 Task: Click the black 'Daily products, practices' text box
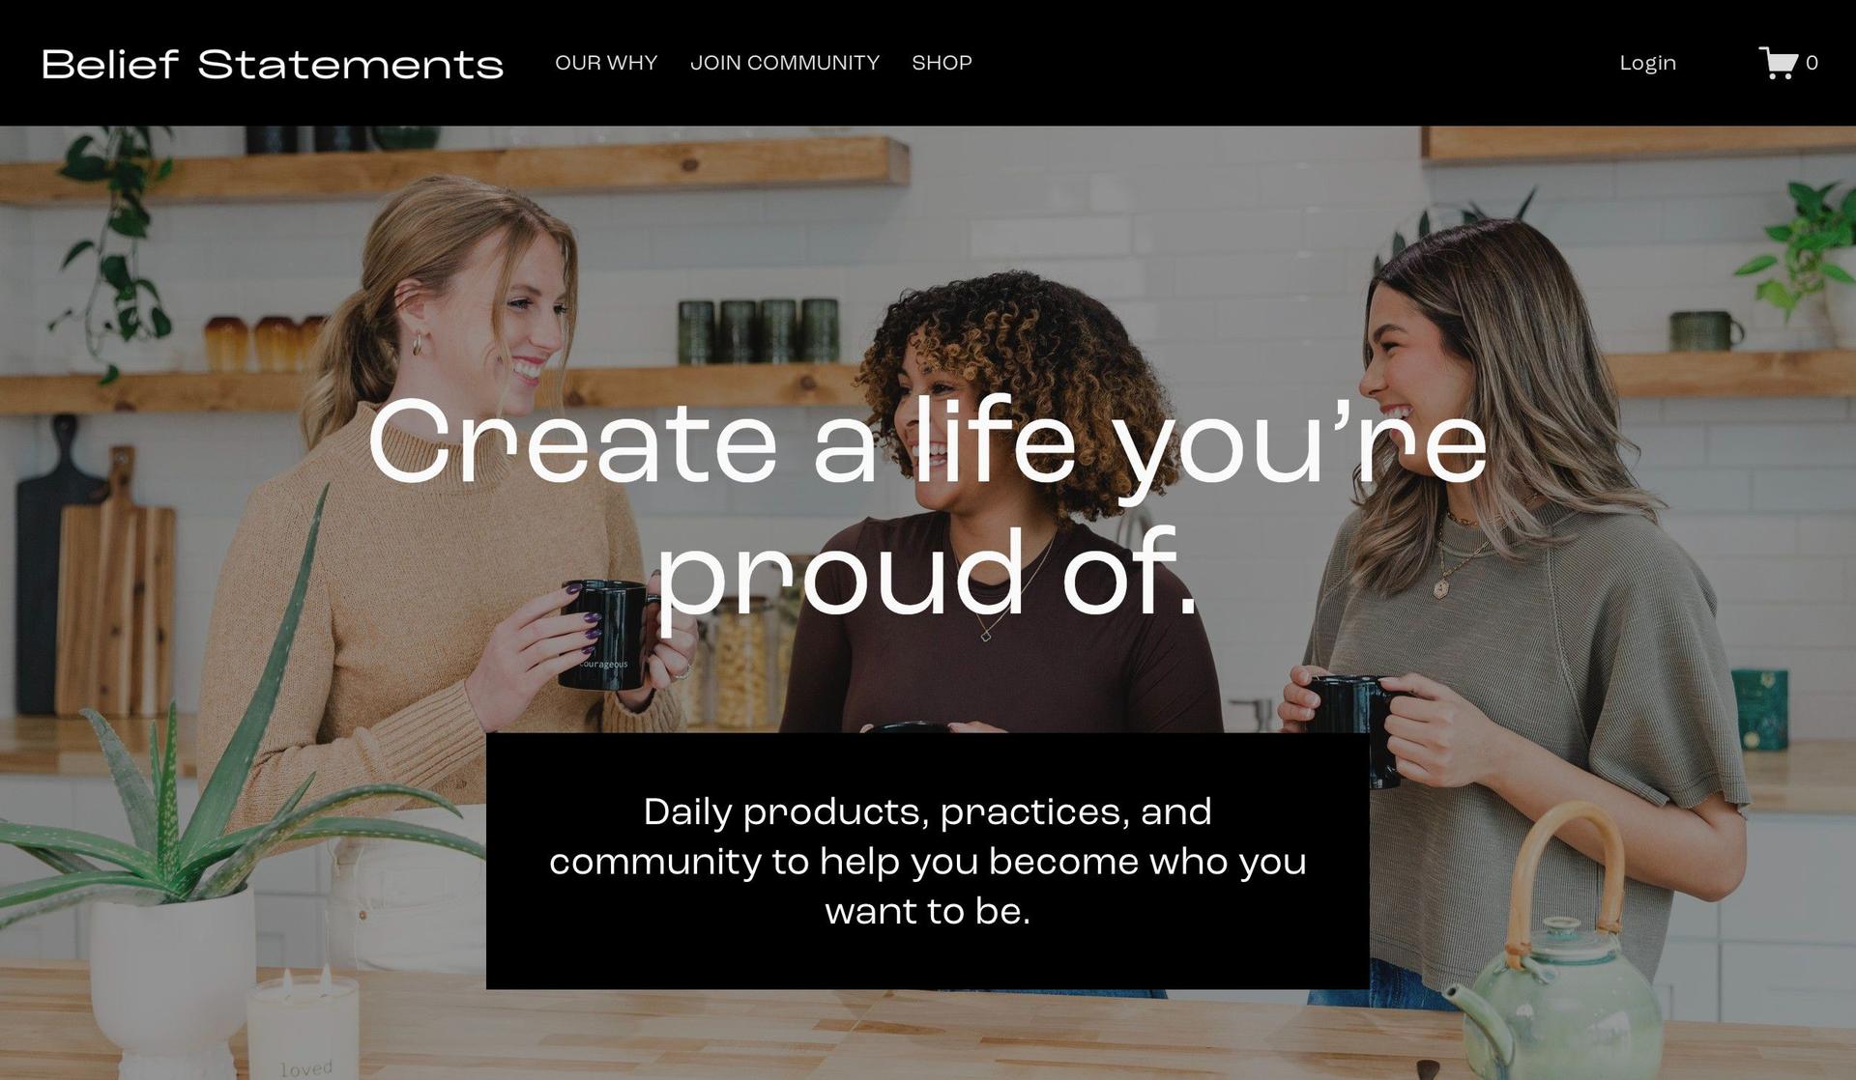click(927, 861)
